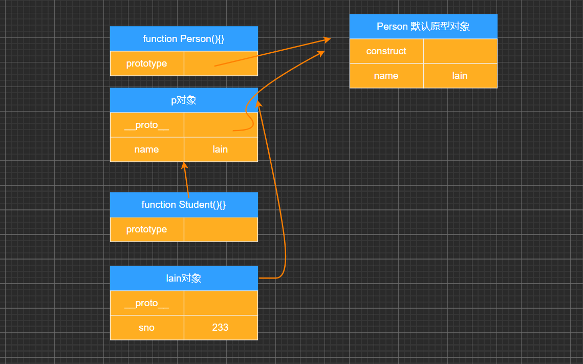
Task: Select the sno cell in lain对象
Action: click(x=147, y=327)
